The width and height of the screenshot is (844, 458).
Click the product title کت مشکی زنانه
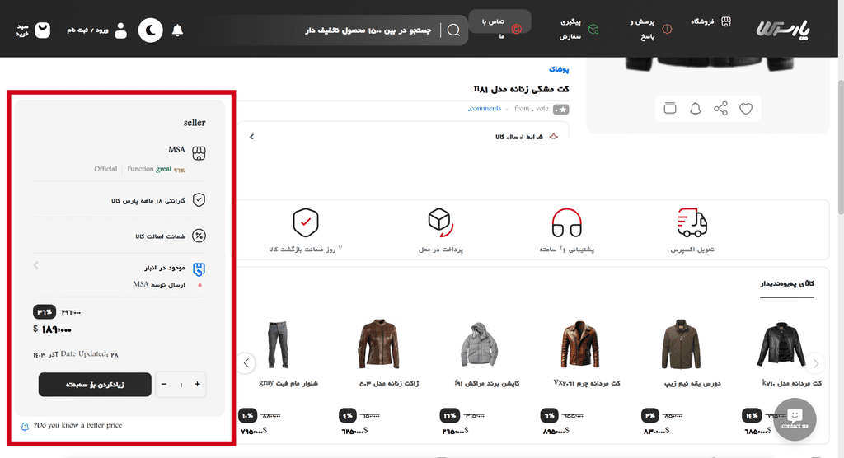pyautogui.click(x=521, y=89)
